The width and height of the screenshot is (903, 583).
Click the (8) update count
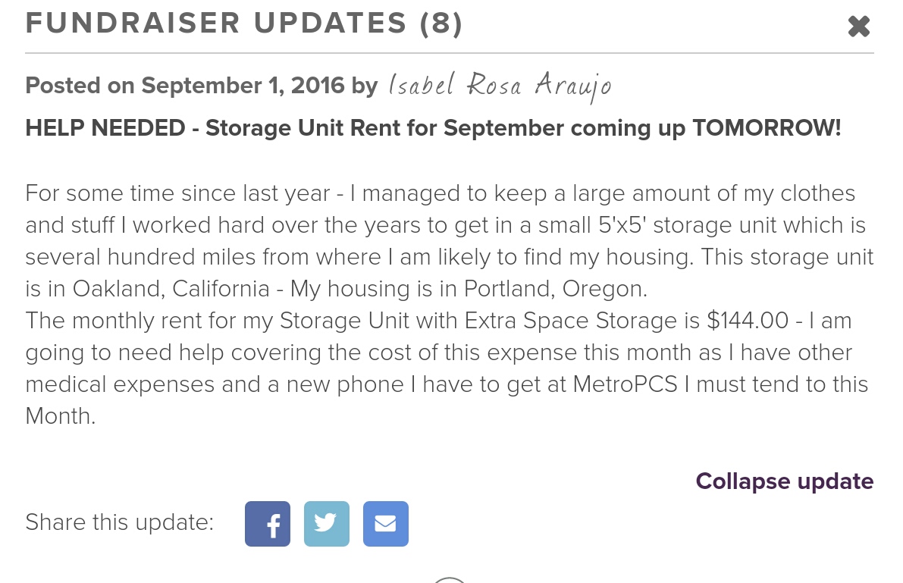(x=441, y=24)
